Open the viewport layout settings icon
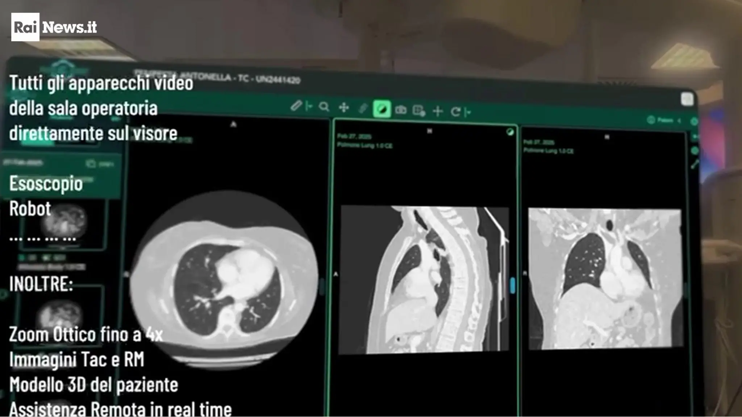 coord(419,110)
